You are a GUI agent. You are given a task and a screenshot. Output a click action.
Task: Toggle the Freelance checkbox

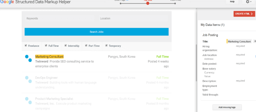[x=26, y=46]
